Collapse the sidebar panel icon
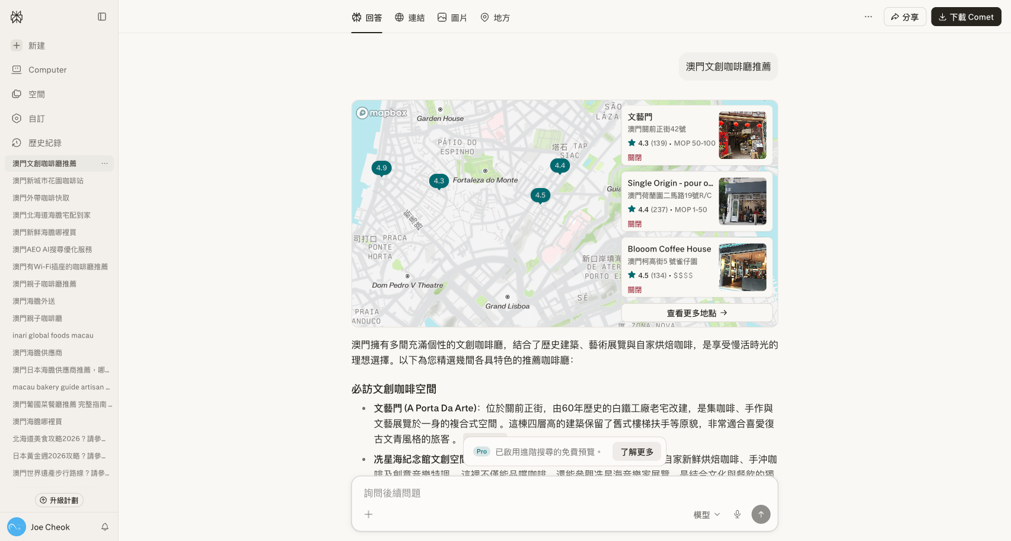 (102, 17)
